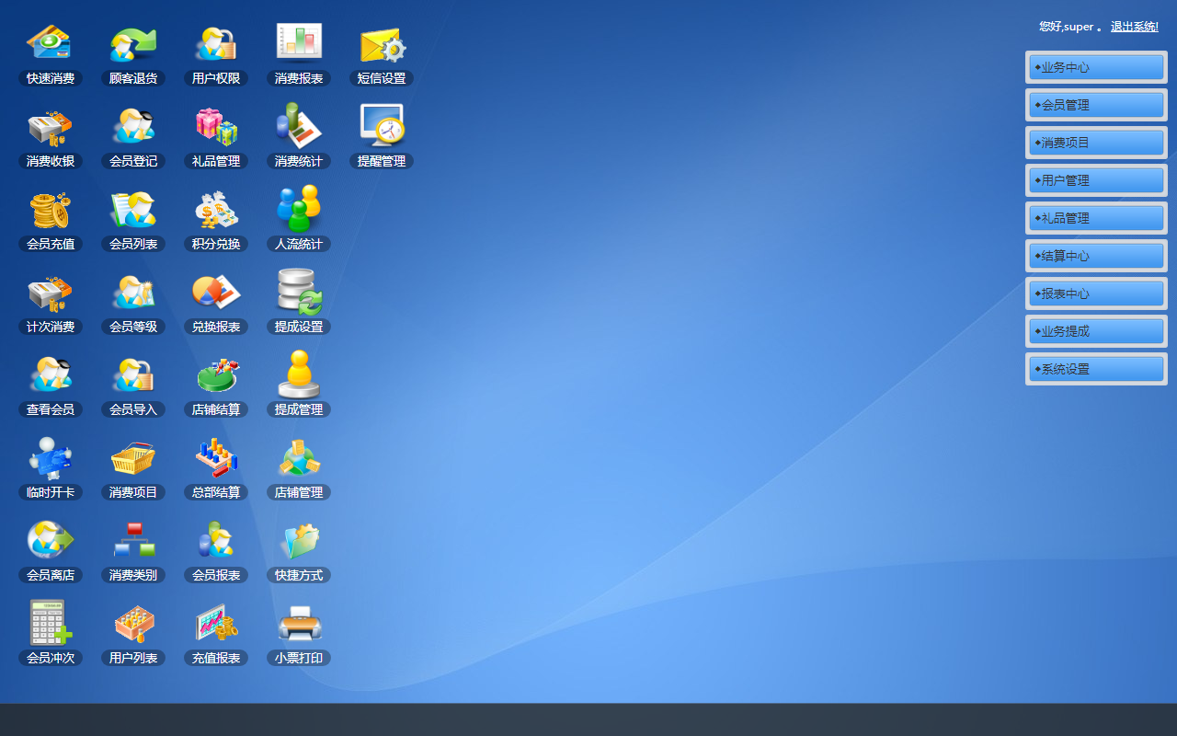Open 短信设置 envelope icon
This screenshot has height=736, width=1177.
(x=382, y=43)
